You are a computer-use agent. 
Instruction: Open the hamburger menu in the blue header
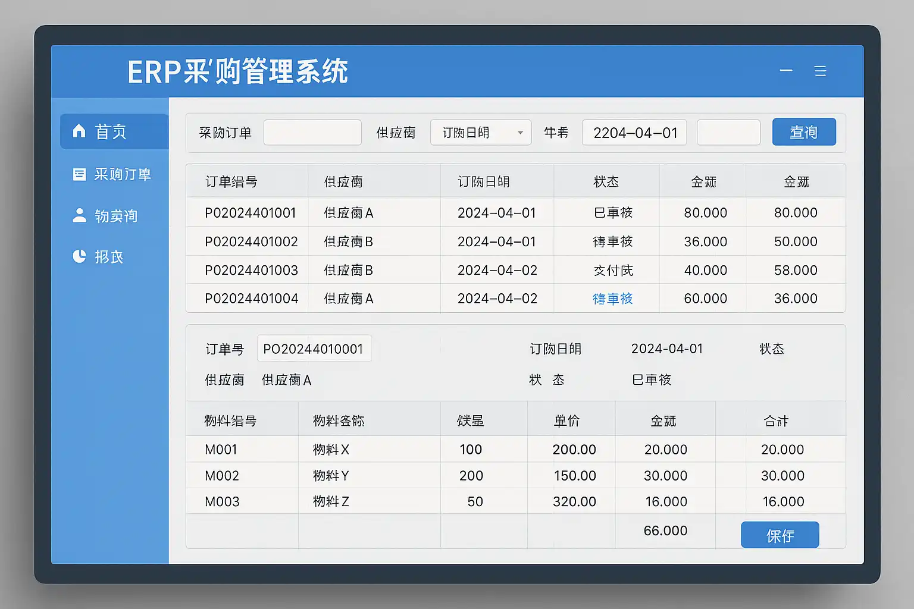(821, 71)
